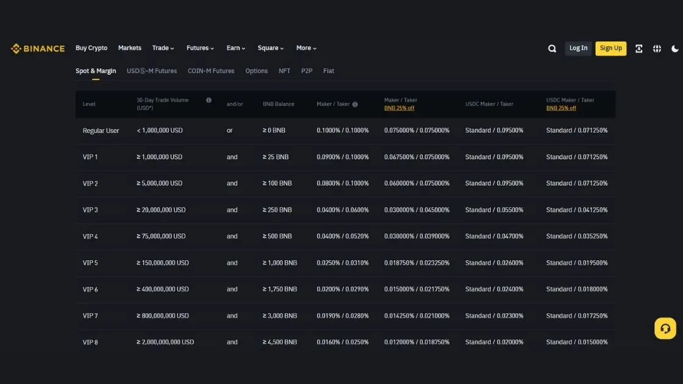Image resolution: width=683 pixels, height=384 pixels.
Task: Open the language and region selector globe
Action: [x=657, y=48]
